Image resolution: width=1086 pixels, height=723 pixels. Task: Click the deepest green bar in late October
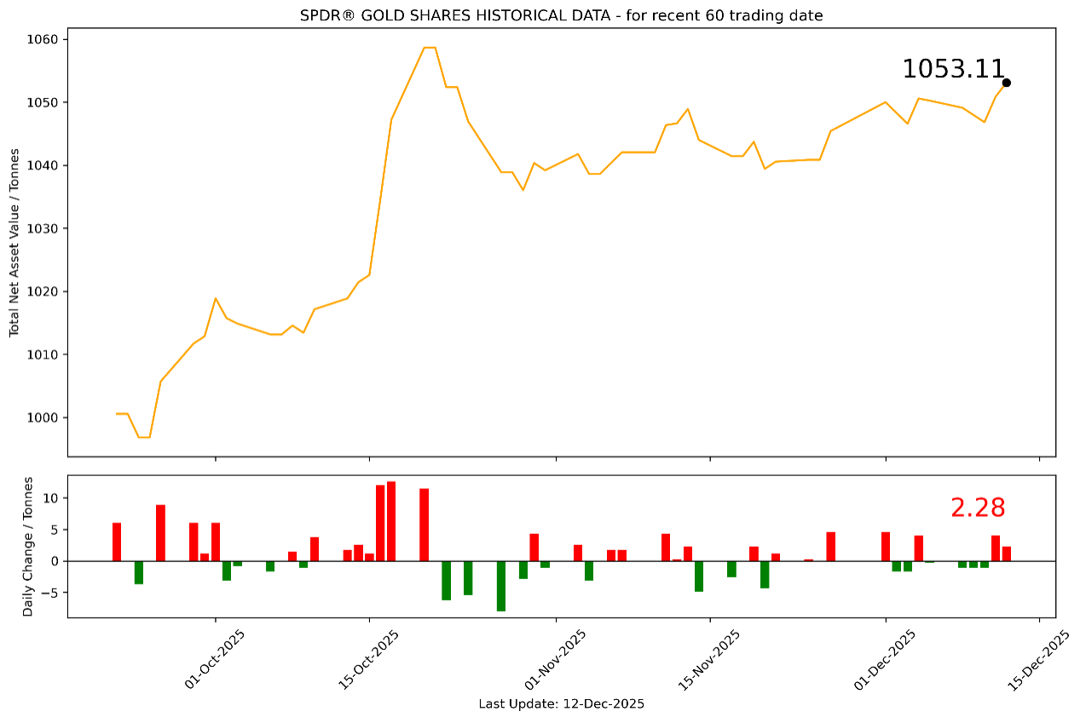(x=501, y=586)
